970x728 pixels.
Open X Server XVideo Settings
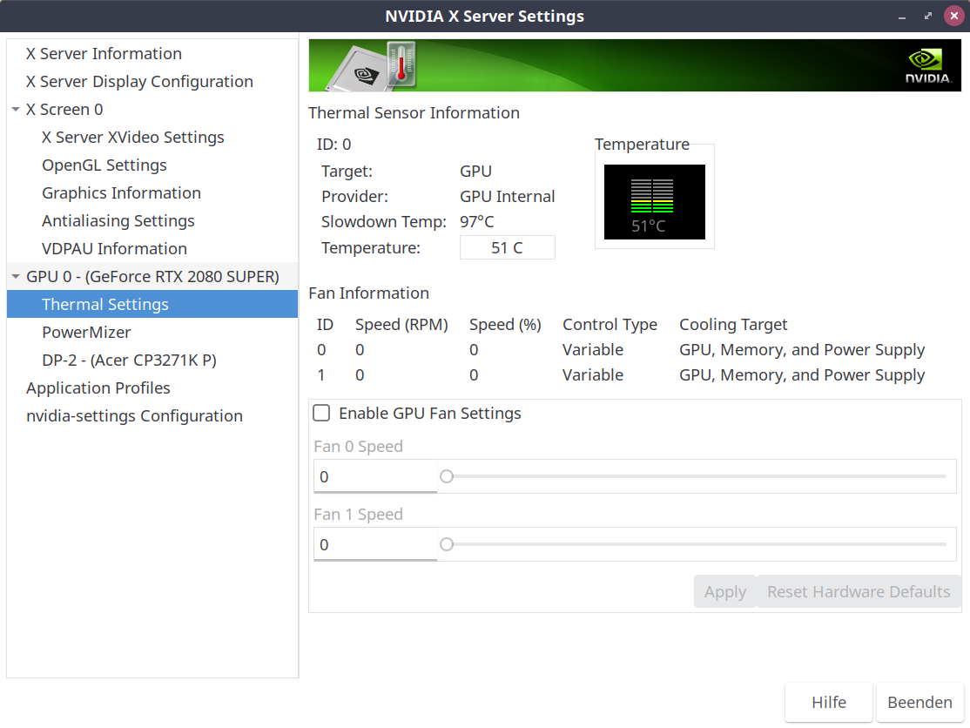tap(133, 138)
